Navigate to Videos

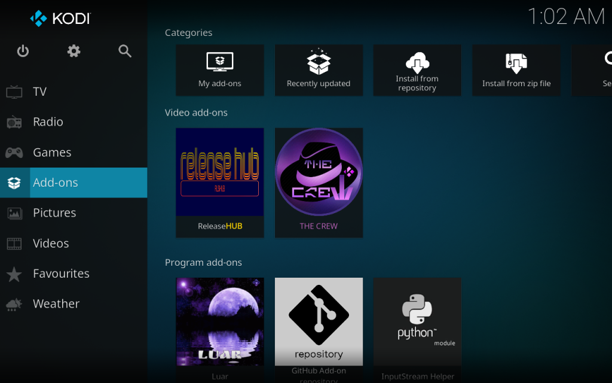click(x=51, y=244)
